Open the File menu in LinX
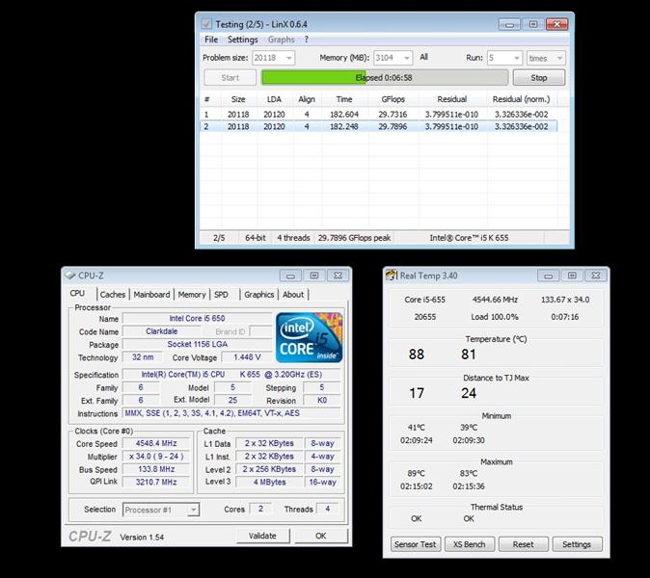Image resolution: width=650 pixels, height=578 pixels. (x=210, y=39)
